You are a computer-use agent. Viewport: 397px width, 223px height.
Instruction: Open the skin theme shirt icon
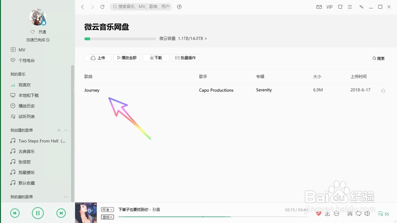(340, 7)
